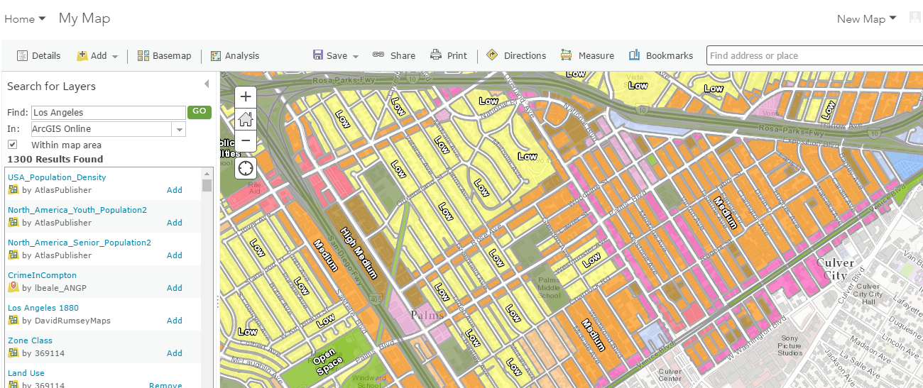Viewport: 923px width, 388px height.
Task: Click the Sony Picture Studios label
Action: 790,345
